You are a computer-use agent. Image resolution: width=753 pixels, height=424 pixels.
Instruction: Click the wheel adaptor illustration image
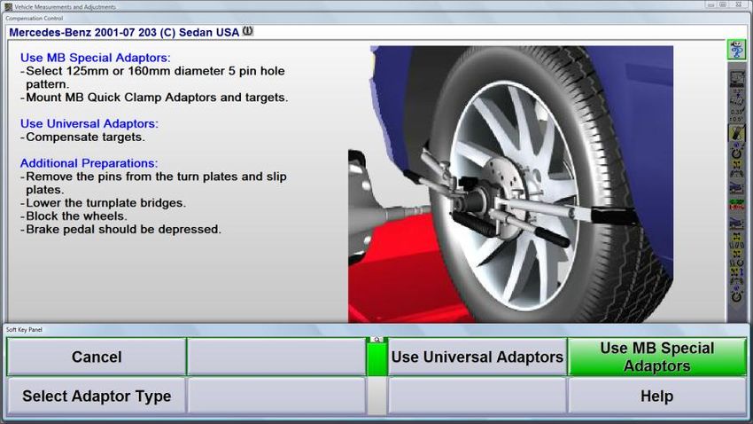[x=510, y=185]
